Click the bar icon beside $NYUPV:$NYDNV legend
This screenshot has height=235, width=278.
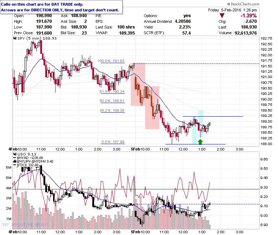(15, 162)
